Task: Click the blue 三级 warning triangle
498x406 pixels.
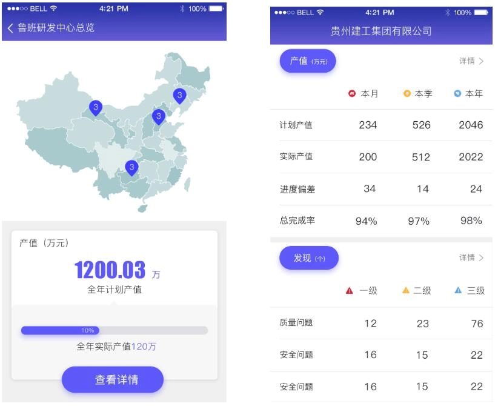Action: point(459,290)
